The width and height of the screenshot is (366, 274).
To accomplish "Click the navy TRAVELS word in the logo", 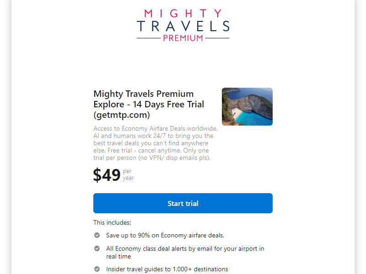I will coord(183,26).
